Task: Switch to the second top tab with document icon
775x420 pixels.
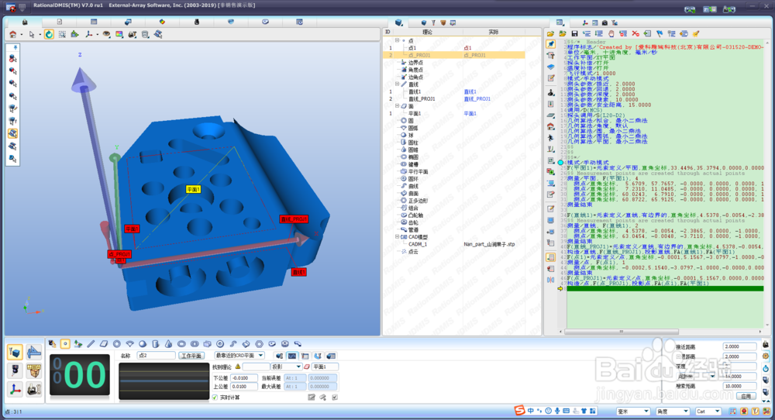Action: 60,22
